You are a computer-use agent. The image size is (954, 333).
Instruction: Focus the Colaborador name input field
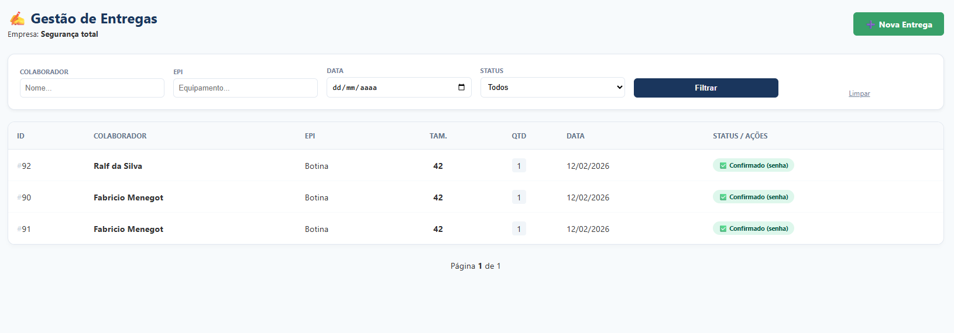[92, 88]
